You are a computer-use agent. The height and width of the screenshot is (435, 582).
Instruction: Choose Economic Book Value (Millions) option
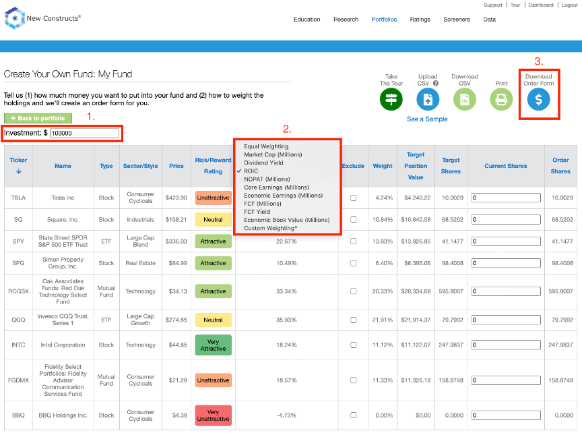click(x=286, y=220)
